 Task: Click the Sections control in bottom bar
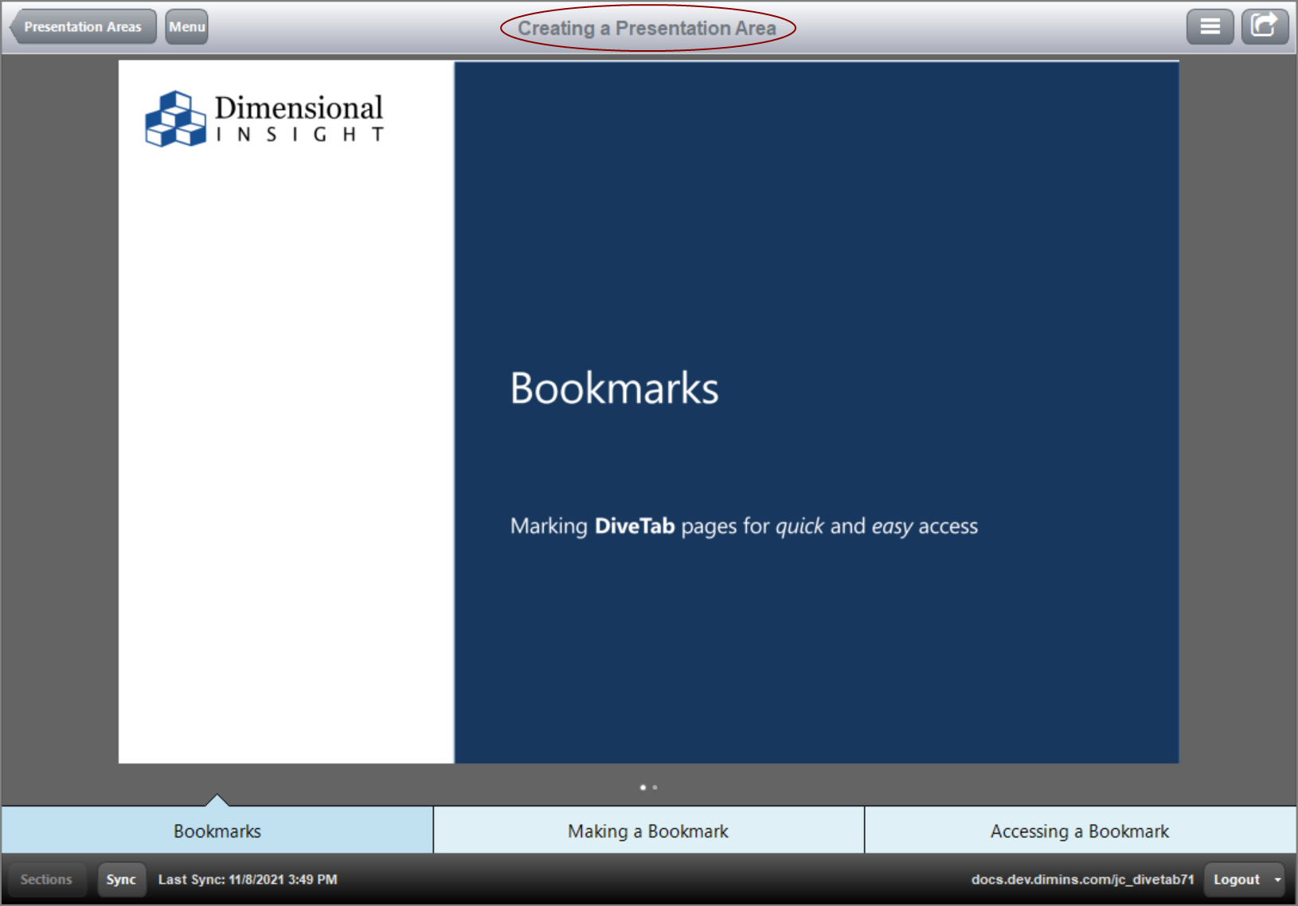(x=45, y=880)
